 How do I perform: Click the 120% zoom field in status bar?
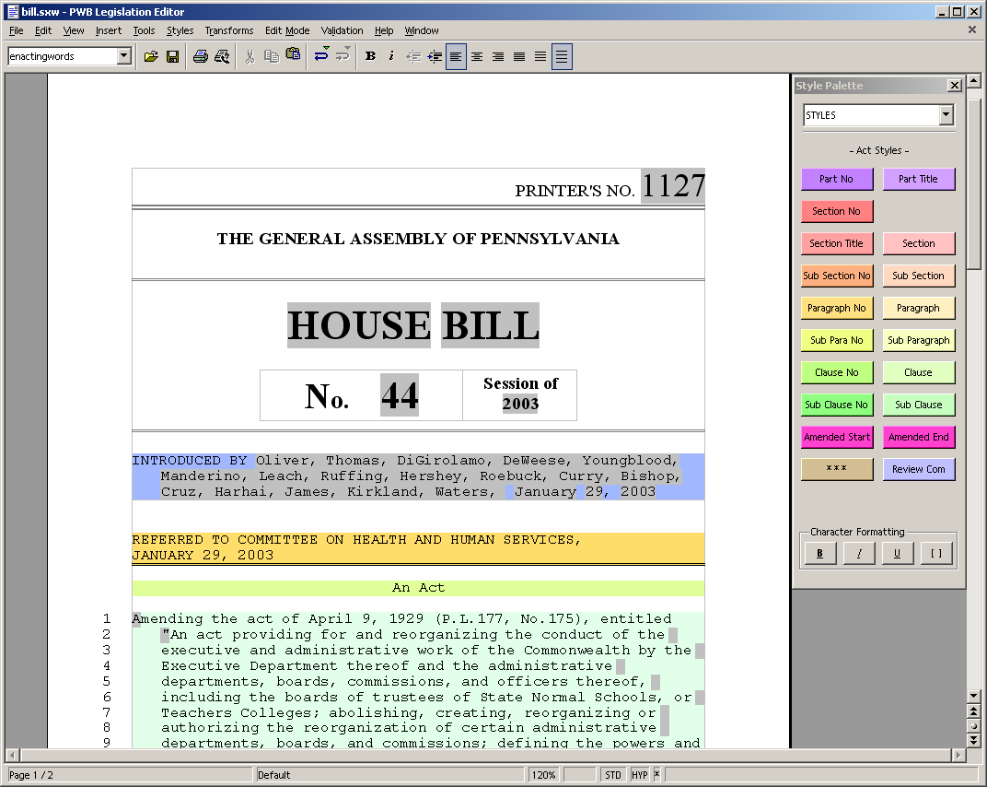(543, 775)
